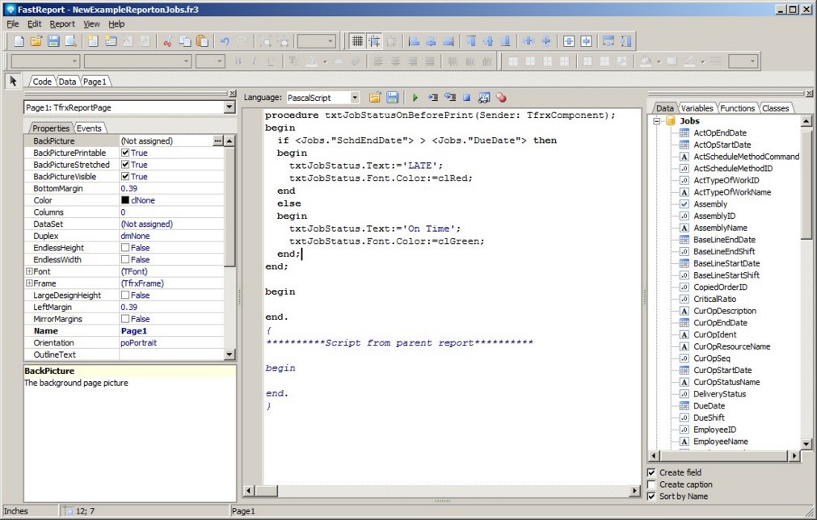This screenshot has height=520, width=817.
Task: Toggle the Sort by Name checkbox
Action: 652,497
